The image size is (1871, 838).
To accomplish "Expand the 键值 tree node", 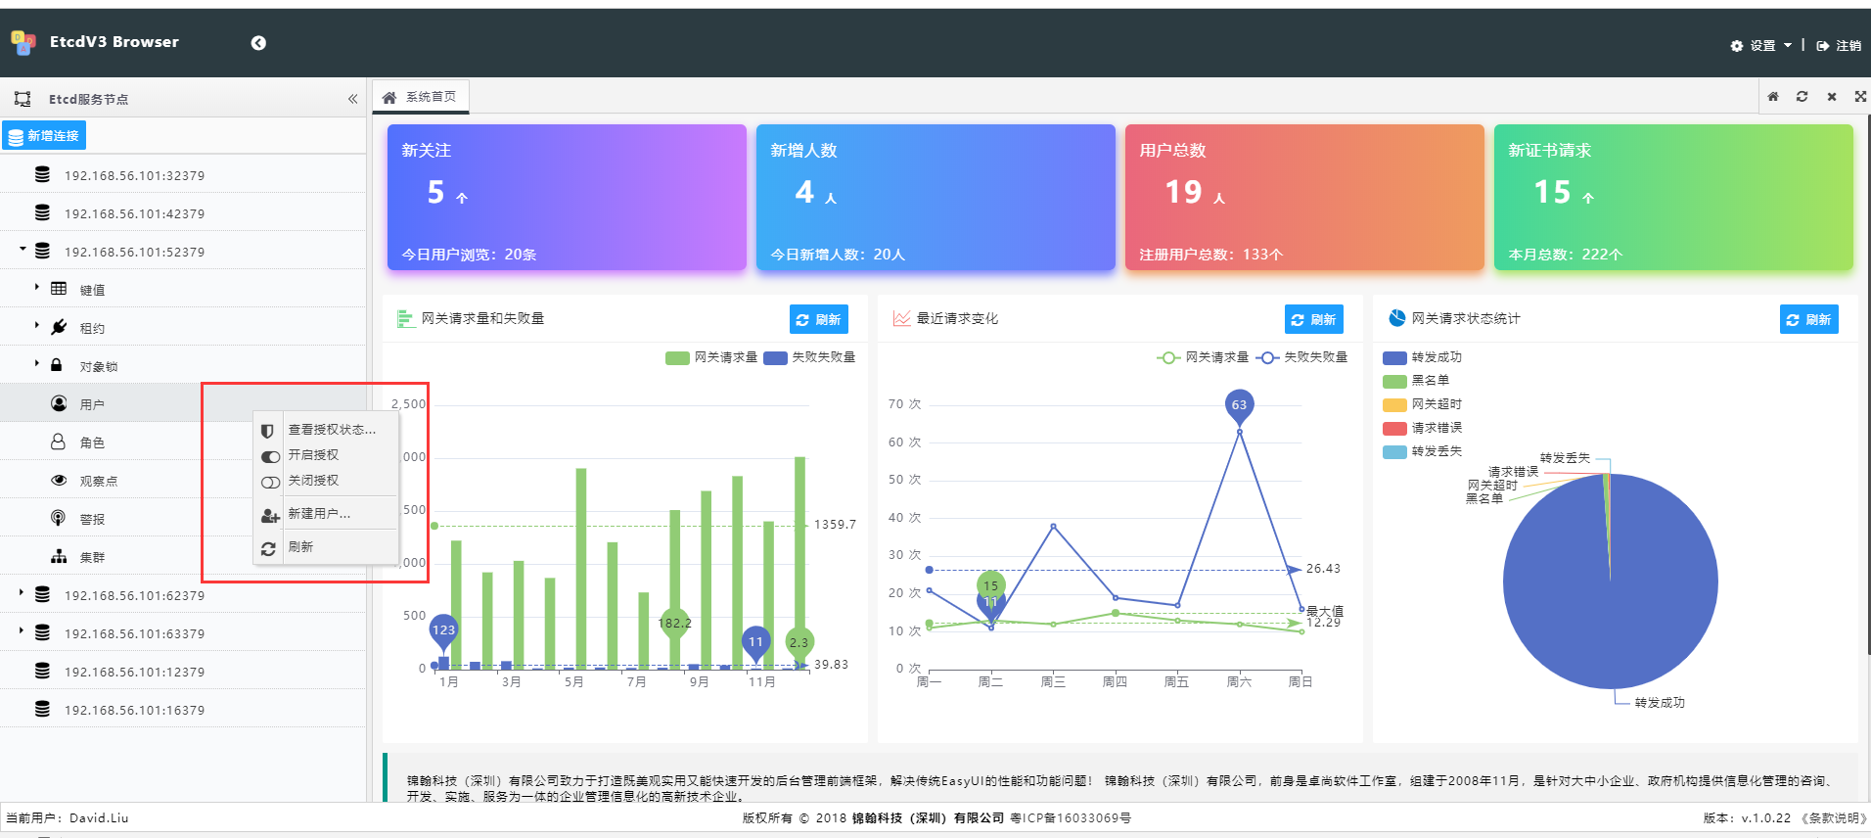I will click(37, 287).
